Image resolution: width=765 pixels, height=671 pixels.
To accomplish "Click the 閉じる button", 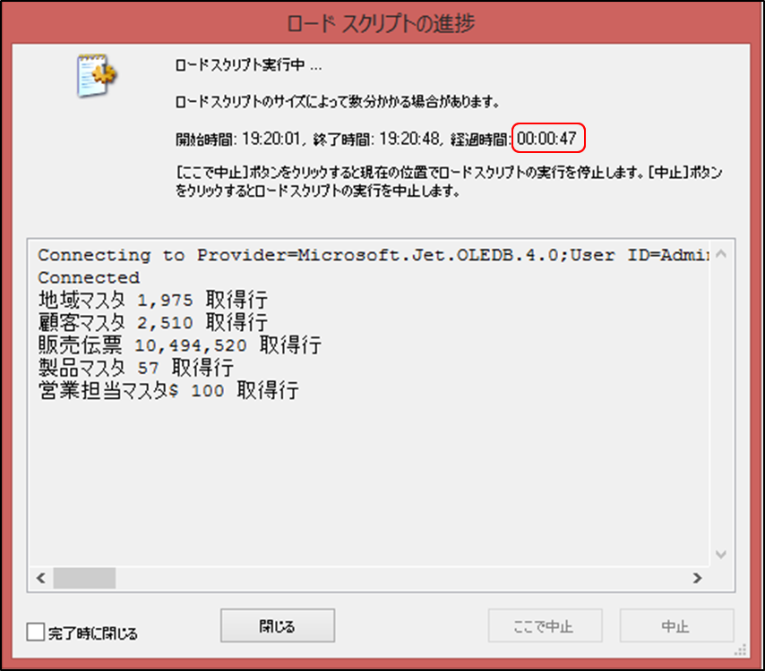I will (x=277, y=625).
